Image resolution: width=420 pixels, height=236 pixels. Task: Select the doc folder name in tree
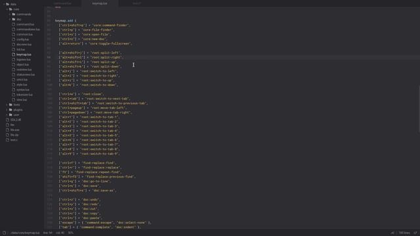click(19, 20)
